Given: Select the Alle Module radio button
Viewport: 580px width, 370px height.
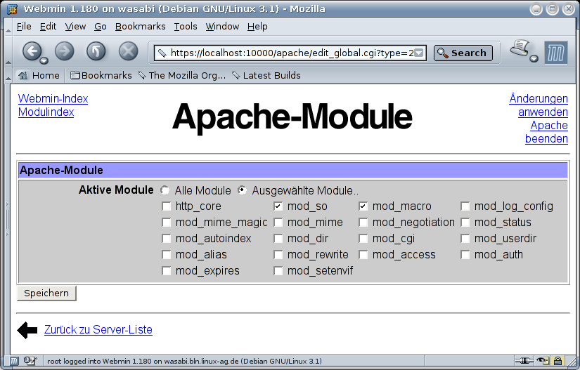Looking at the screenshot, I should tap(165, 190).
